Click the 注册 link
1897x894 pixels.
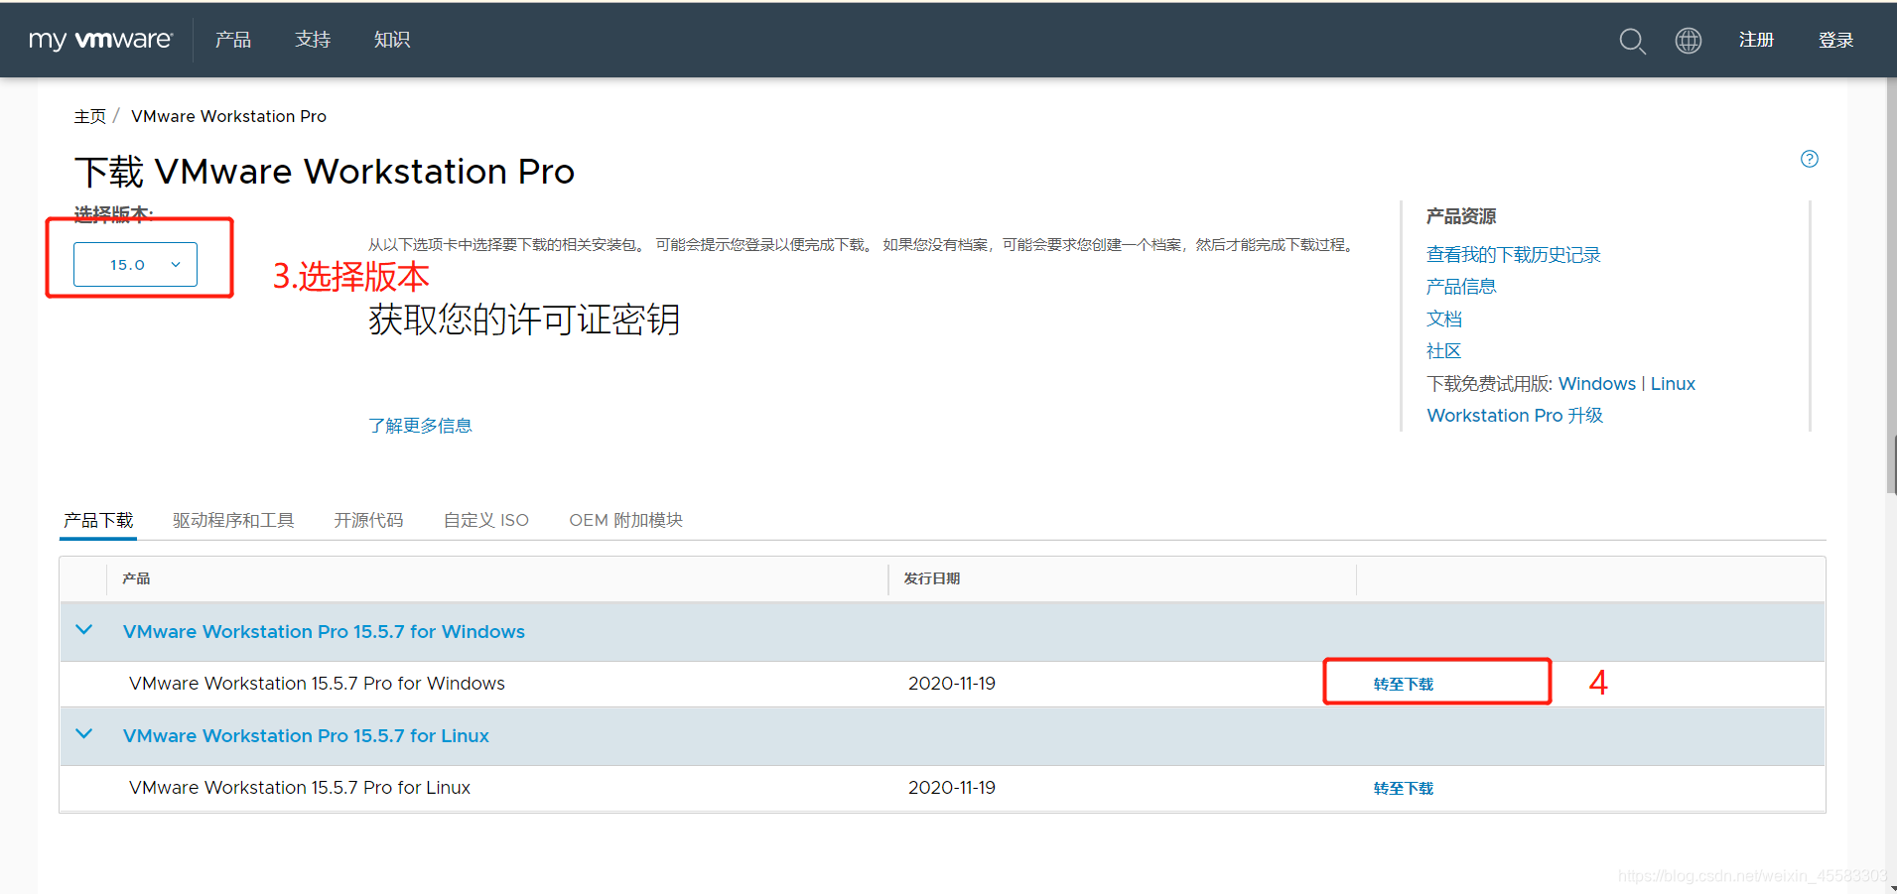coord(1756,40)
